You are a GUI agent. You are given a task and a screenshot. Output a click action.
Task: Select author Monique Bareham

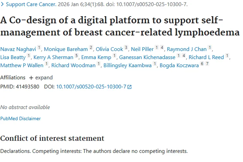[66, 49]
